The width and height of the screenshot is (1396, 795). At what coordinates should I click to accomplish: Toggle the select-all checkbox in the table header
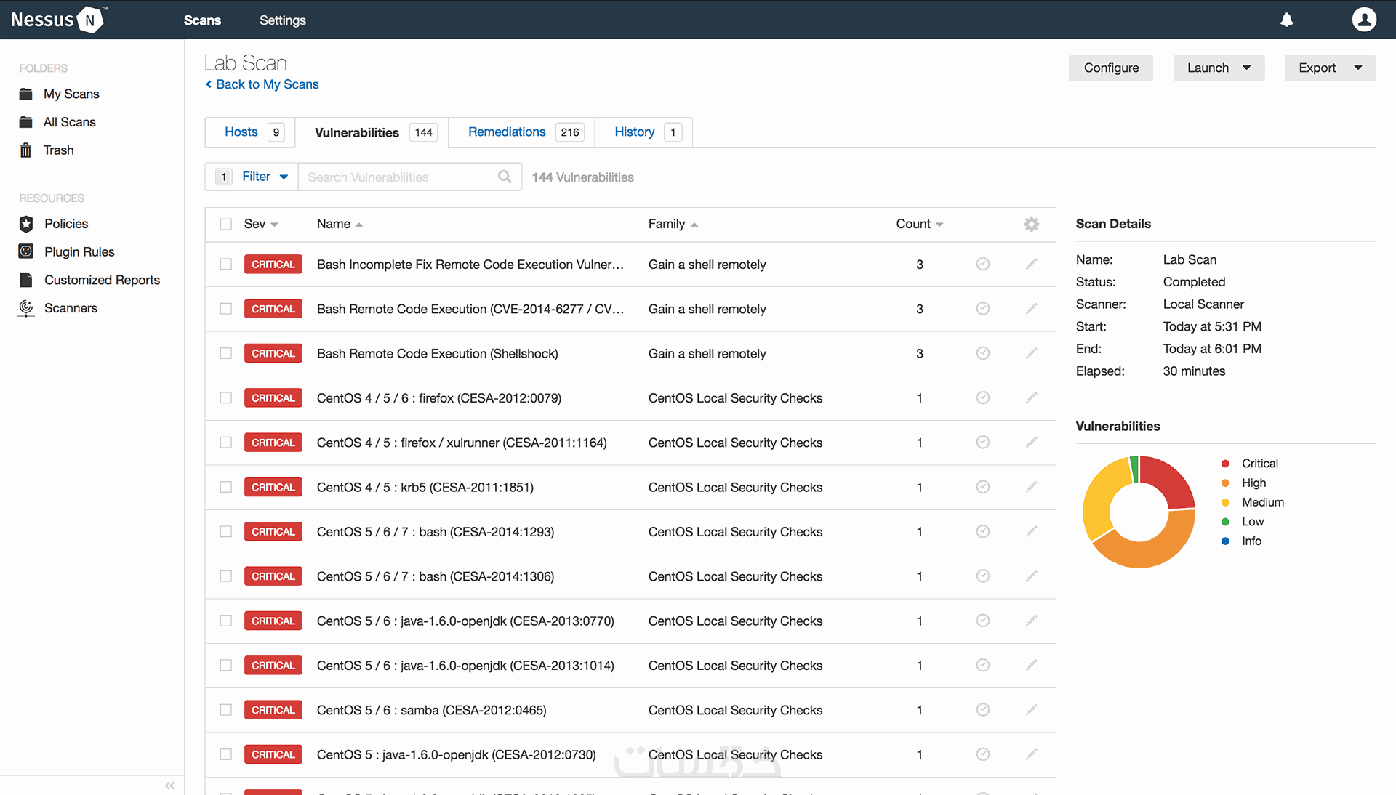tap(226, 224)
